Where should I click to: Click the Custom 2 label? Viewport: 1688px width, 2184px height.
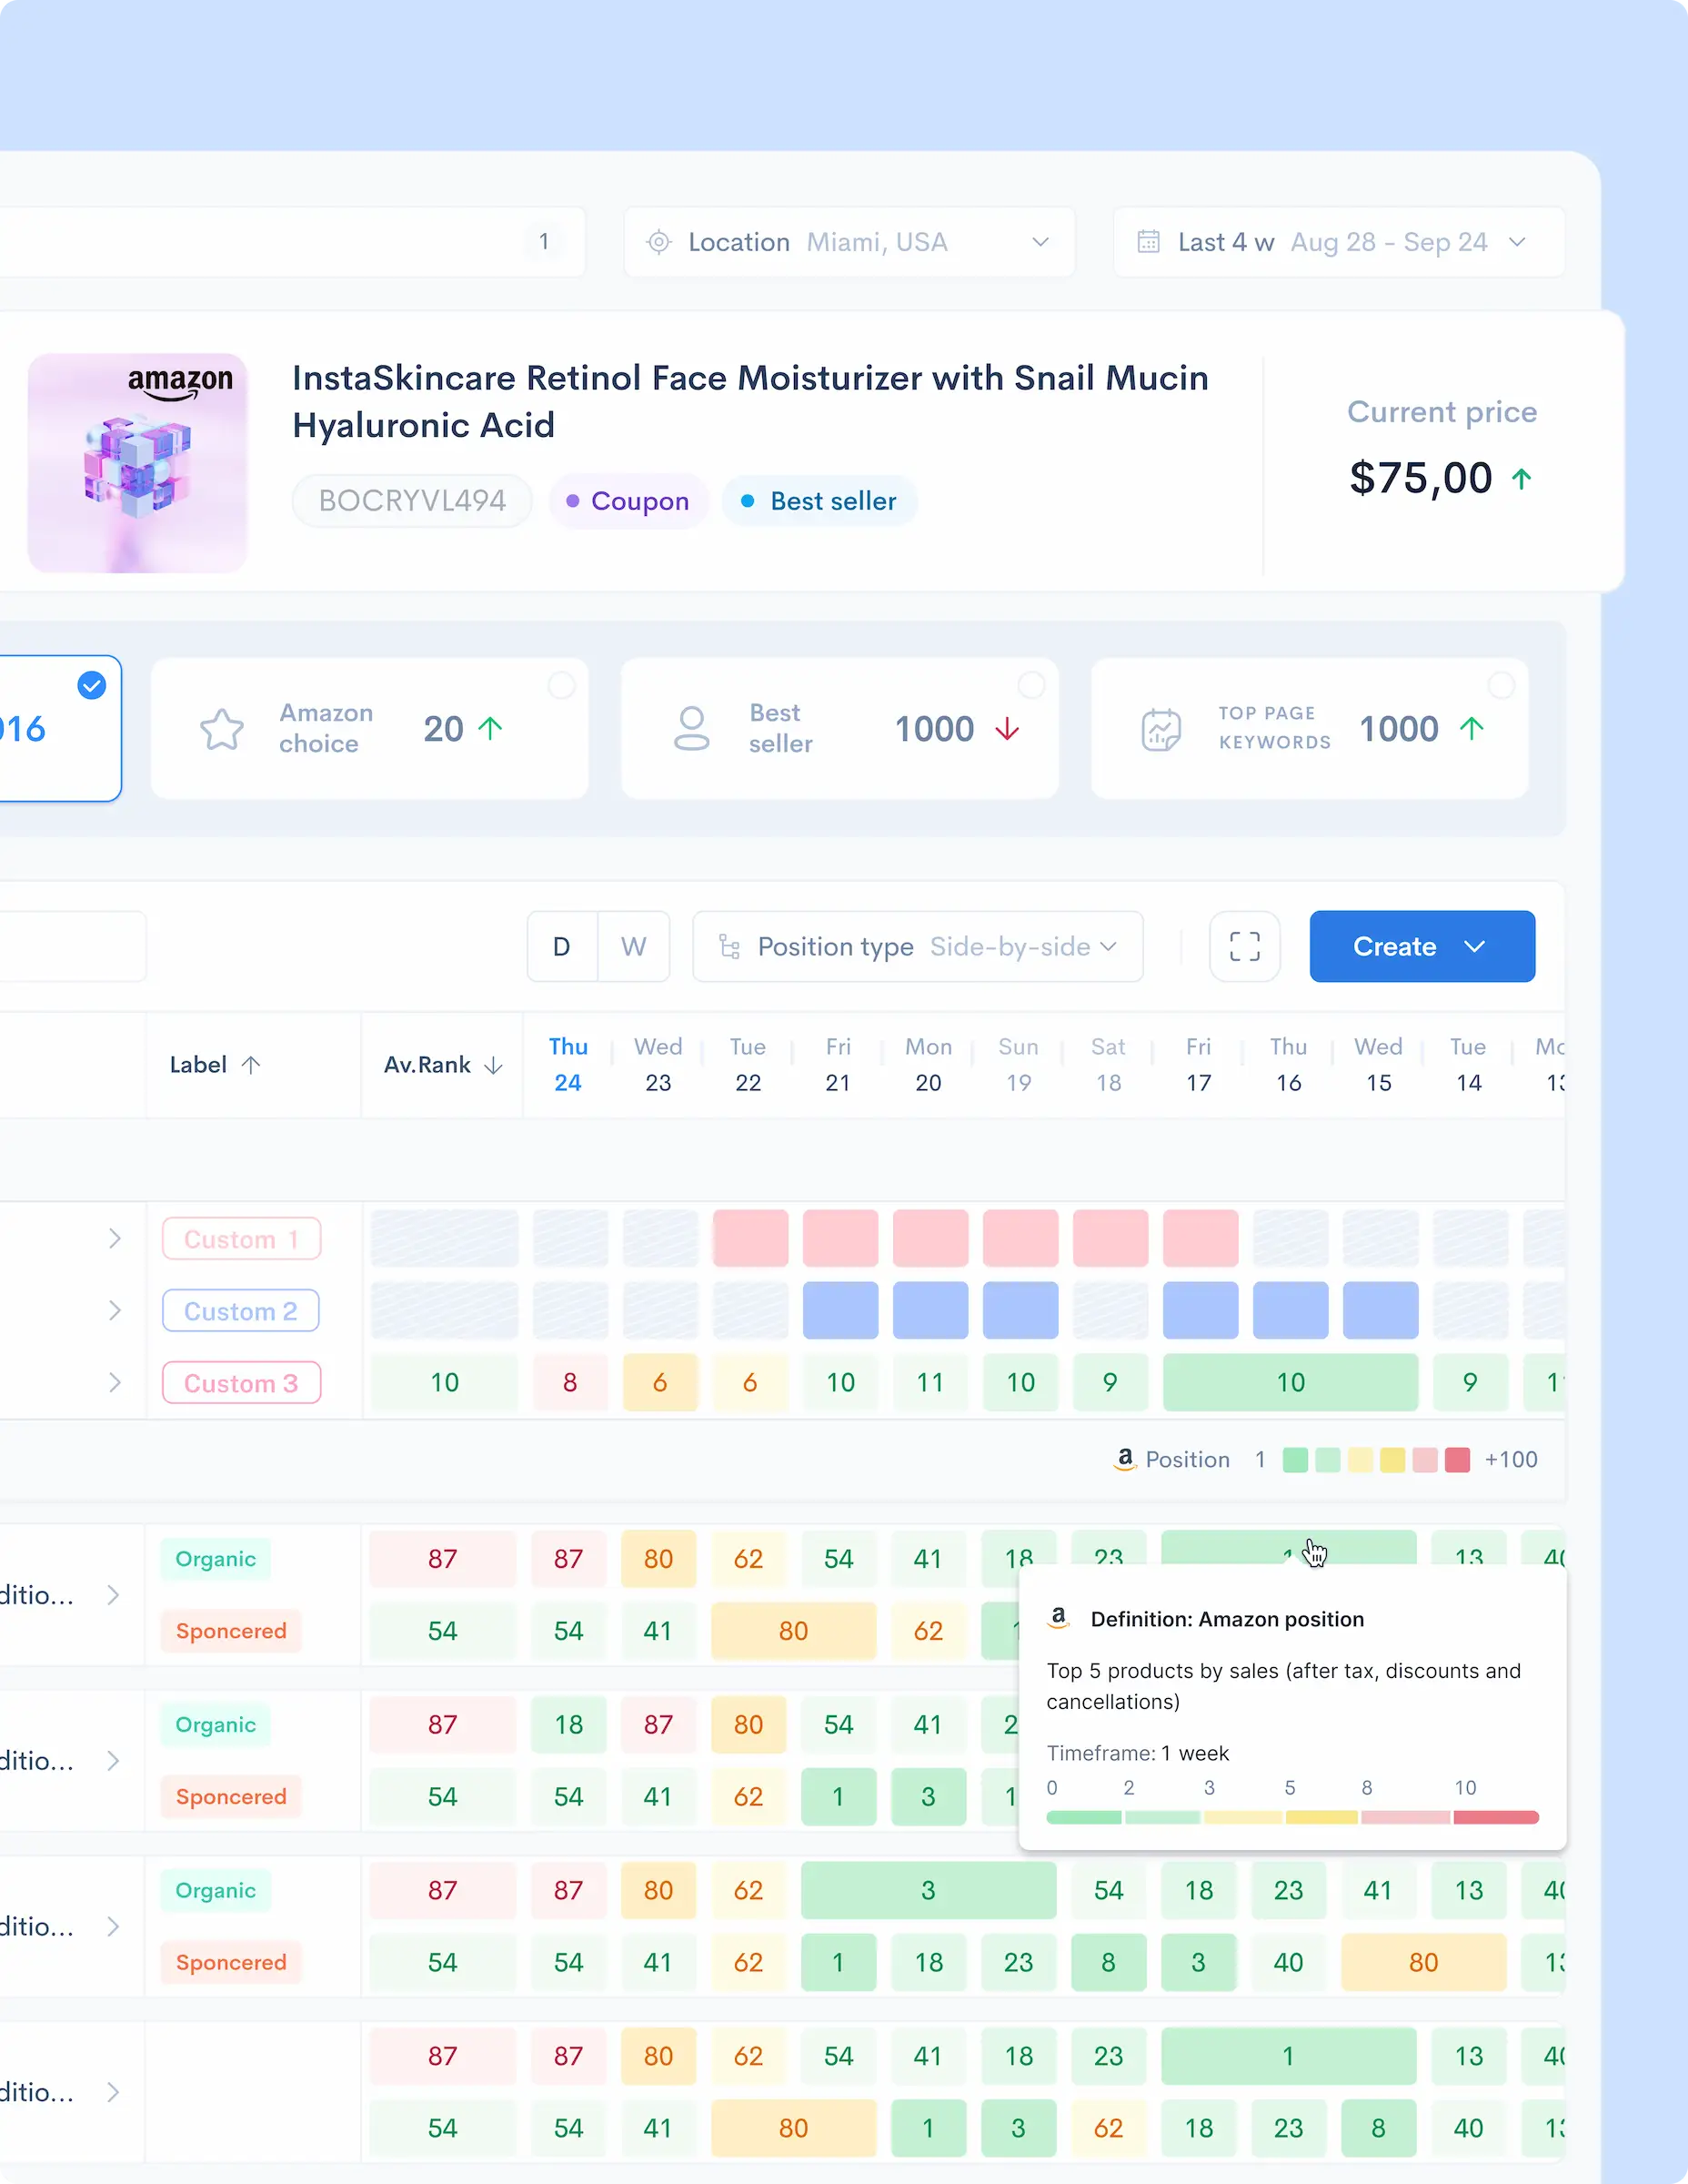[x=241, y=1311]
